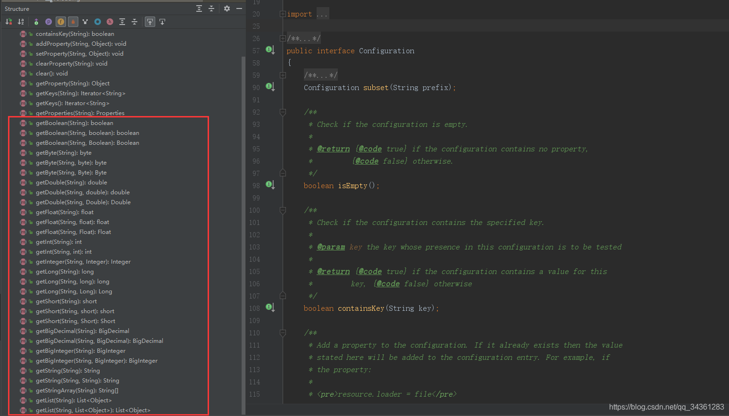Click the method icon beside getDouble(String): double
Image resolution: width=729 pixels, height=416 pixels.
pos(23,183)
